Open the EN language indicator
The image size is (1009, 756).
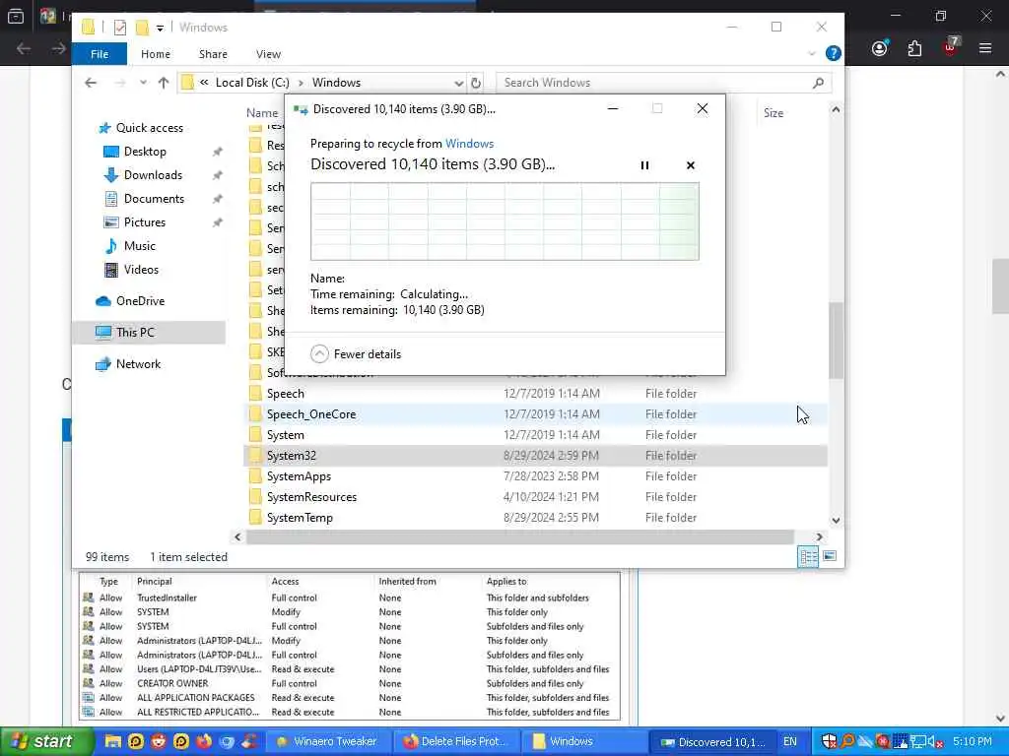coord(789,741)
